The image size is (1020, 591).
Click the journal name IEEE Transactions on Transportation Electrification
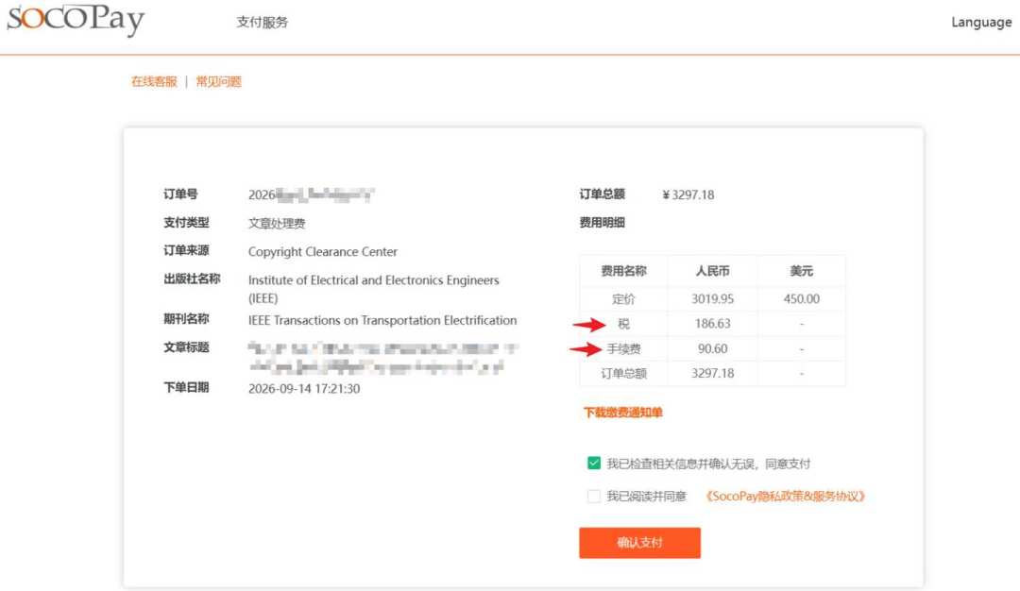click(x=382, y=321)
